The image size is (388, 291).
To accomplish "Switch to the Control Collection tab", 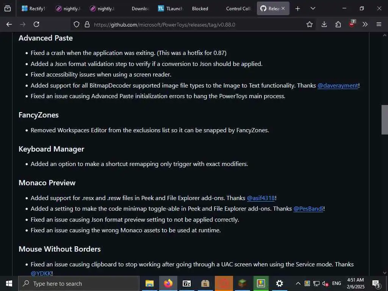I will click(238, 8).
